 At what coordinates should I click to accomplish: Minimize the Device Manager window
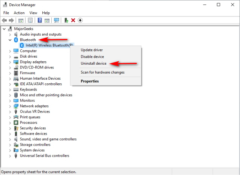(205, 5)
